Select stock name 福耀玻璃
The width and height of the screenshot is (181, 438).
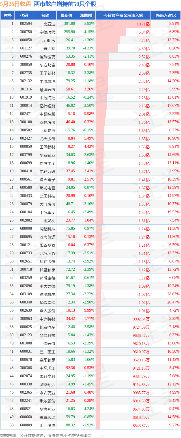(48, 417)
